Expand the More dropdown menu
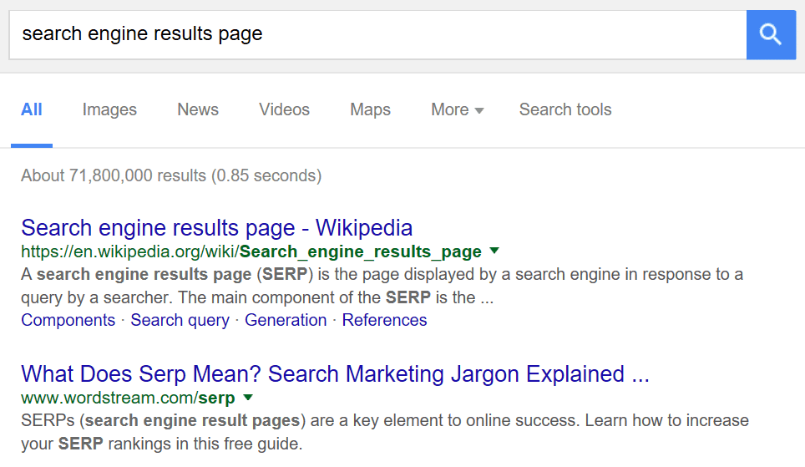 (x=457, y=109)
